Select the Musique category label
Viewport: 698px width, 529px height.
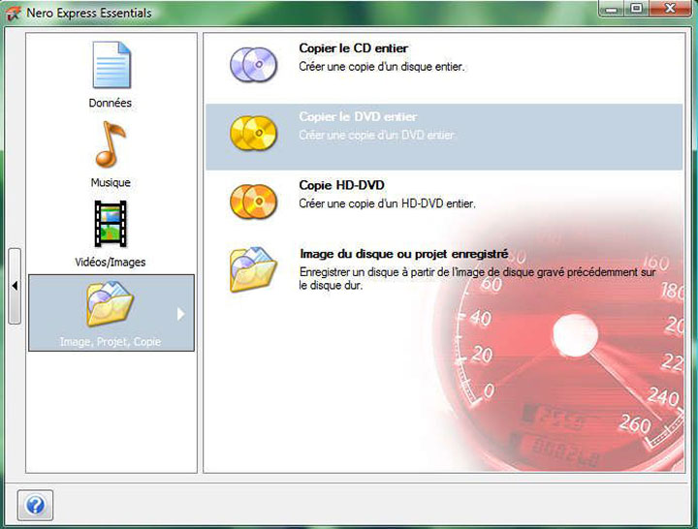point(111,182)
